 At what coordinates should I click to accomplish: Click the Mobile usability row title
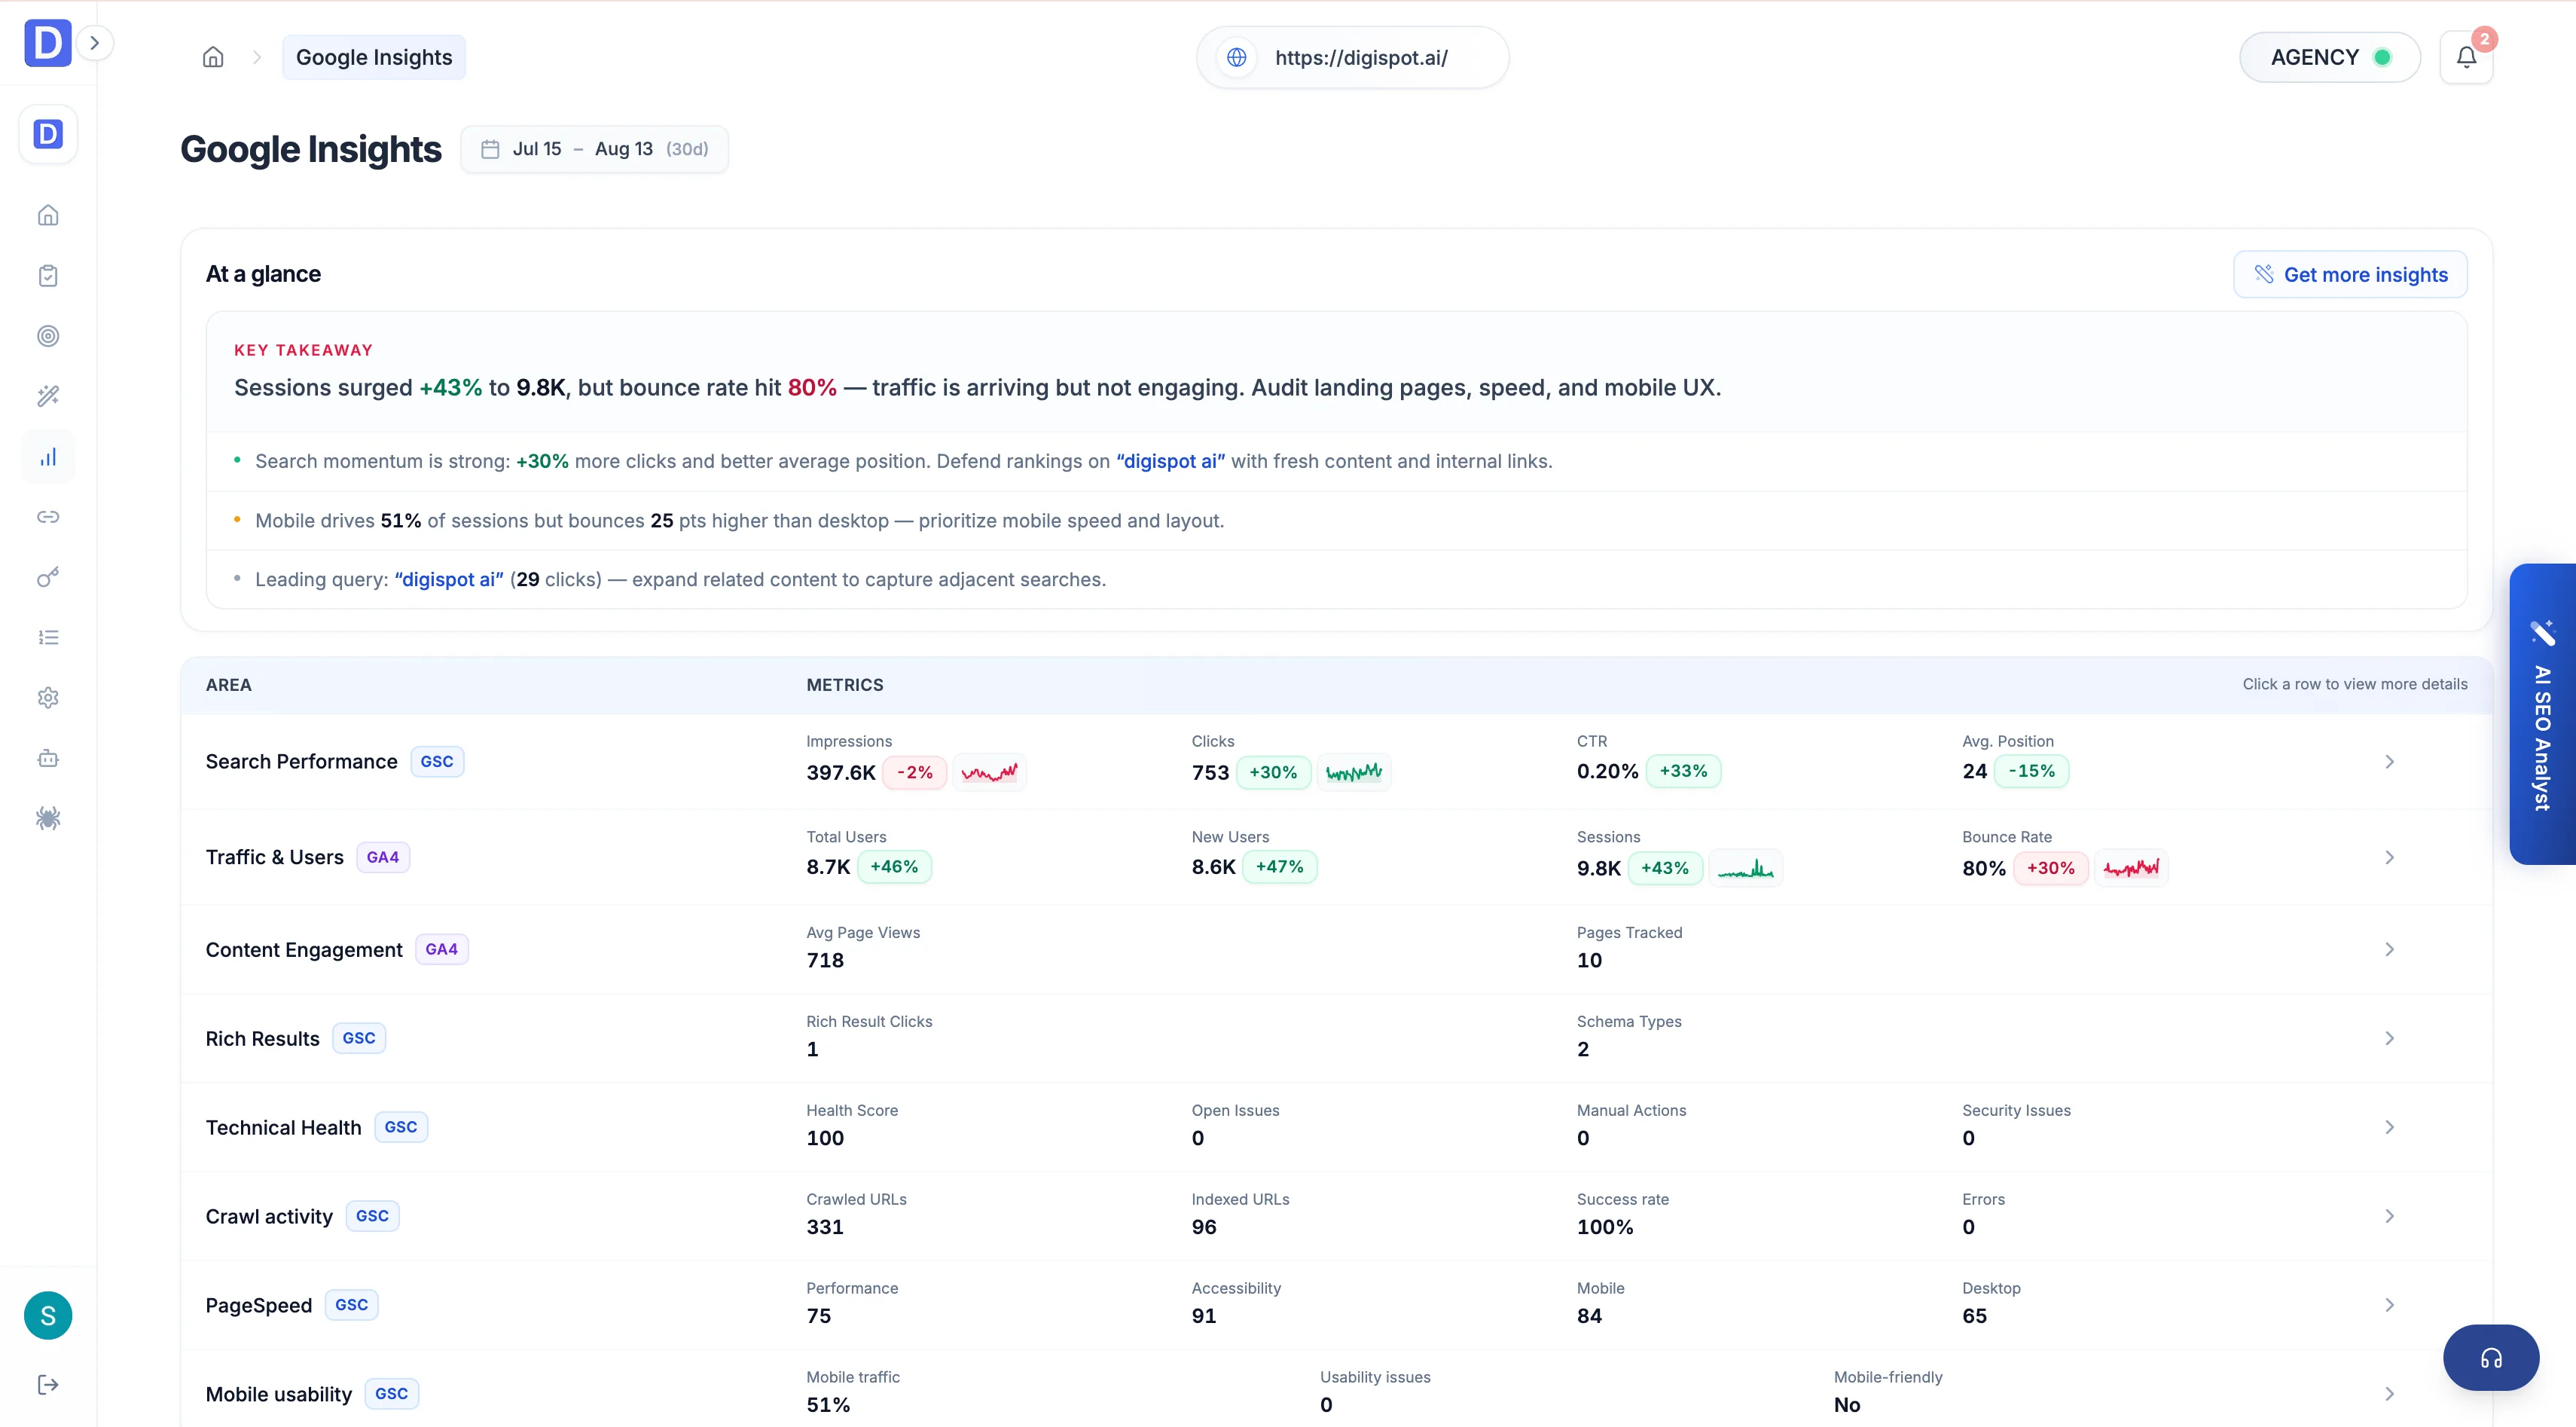(x=278, y=1395)
